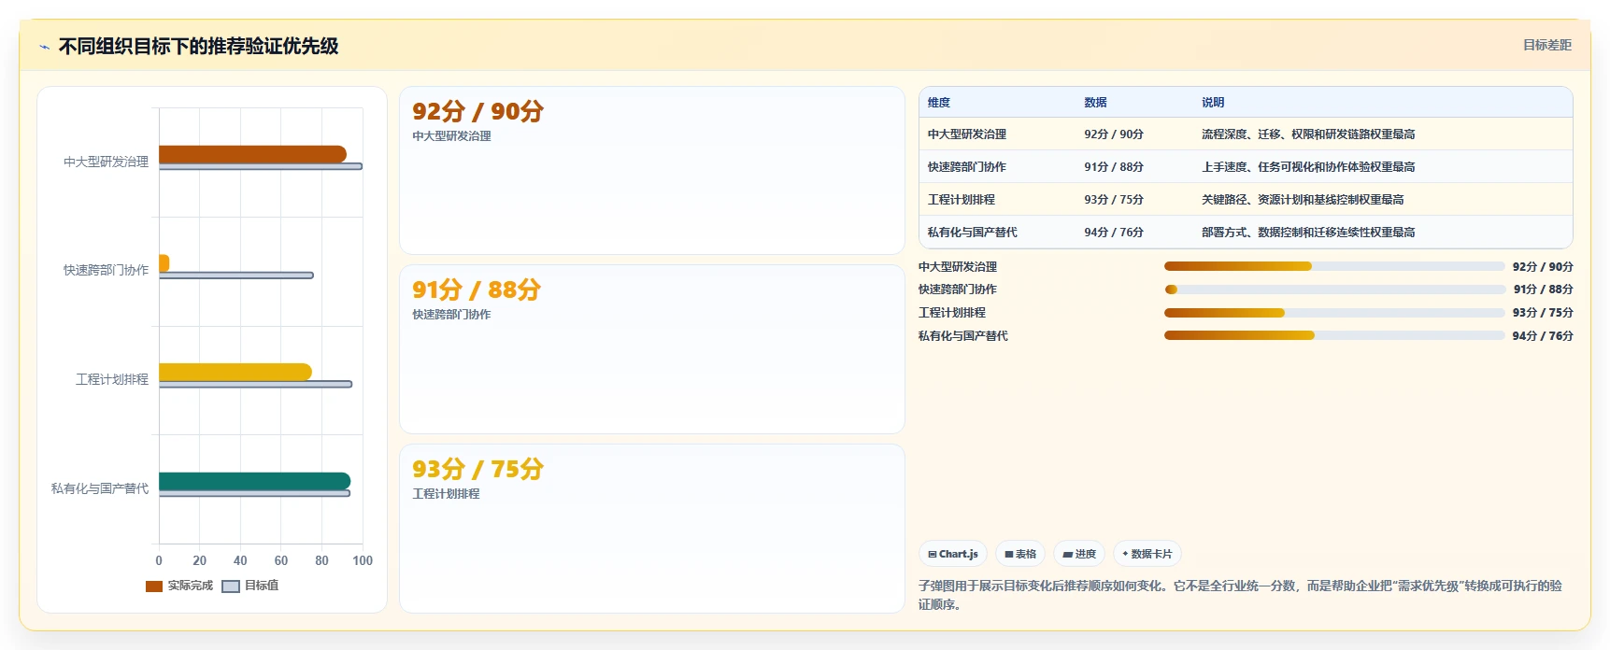Click the 92分 / 90分 heading in the data card
The height and width of the screenshot is (650, 1610).
(477, 111)
